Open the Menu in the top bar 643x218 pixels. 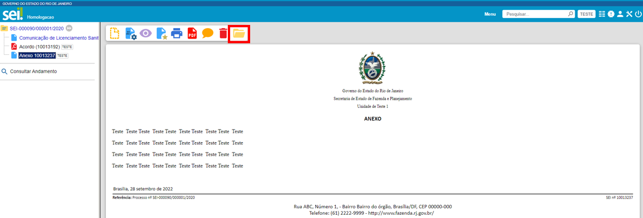[490, 14]
